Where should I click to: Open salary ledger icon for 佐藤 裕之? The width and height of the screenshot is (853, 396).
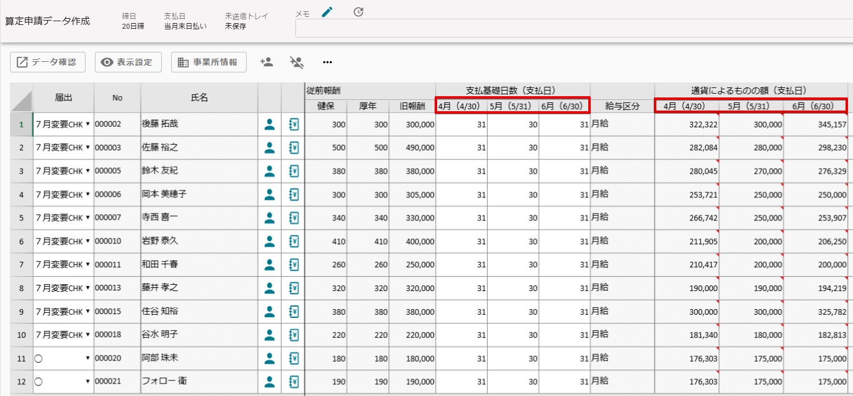[293, 148]
